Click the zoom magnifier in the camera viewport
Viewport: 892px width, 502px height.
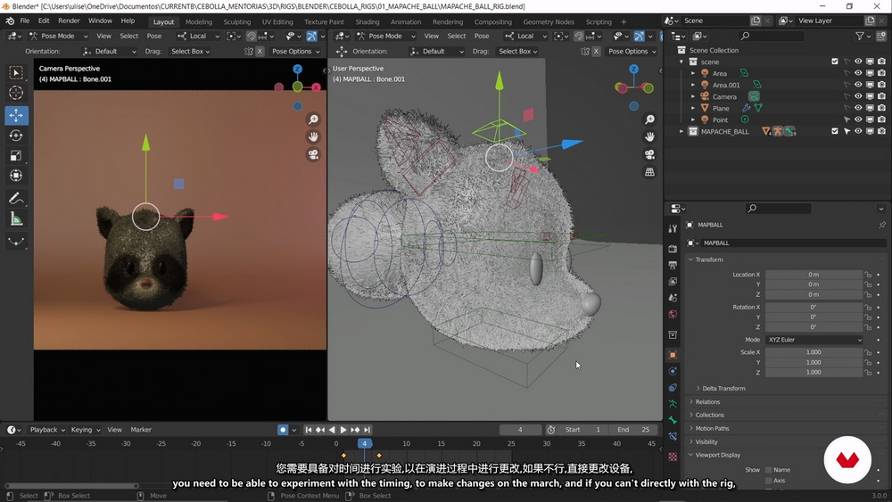[x=313, y=119]
